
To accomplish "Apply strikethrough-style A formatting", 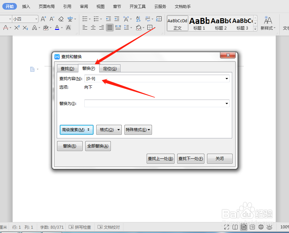I will 6,28.
